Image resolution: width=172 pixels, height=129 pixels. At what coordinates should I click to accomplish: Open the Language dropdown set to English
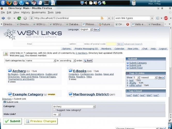86,30
